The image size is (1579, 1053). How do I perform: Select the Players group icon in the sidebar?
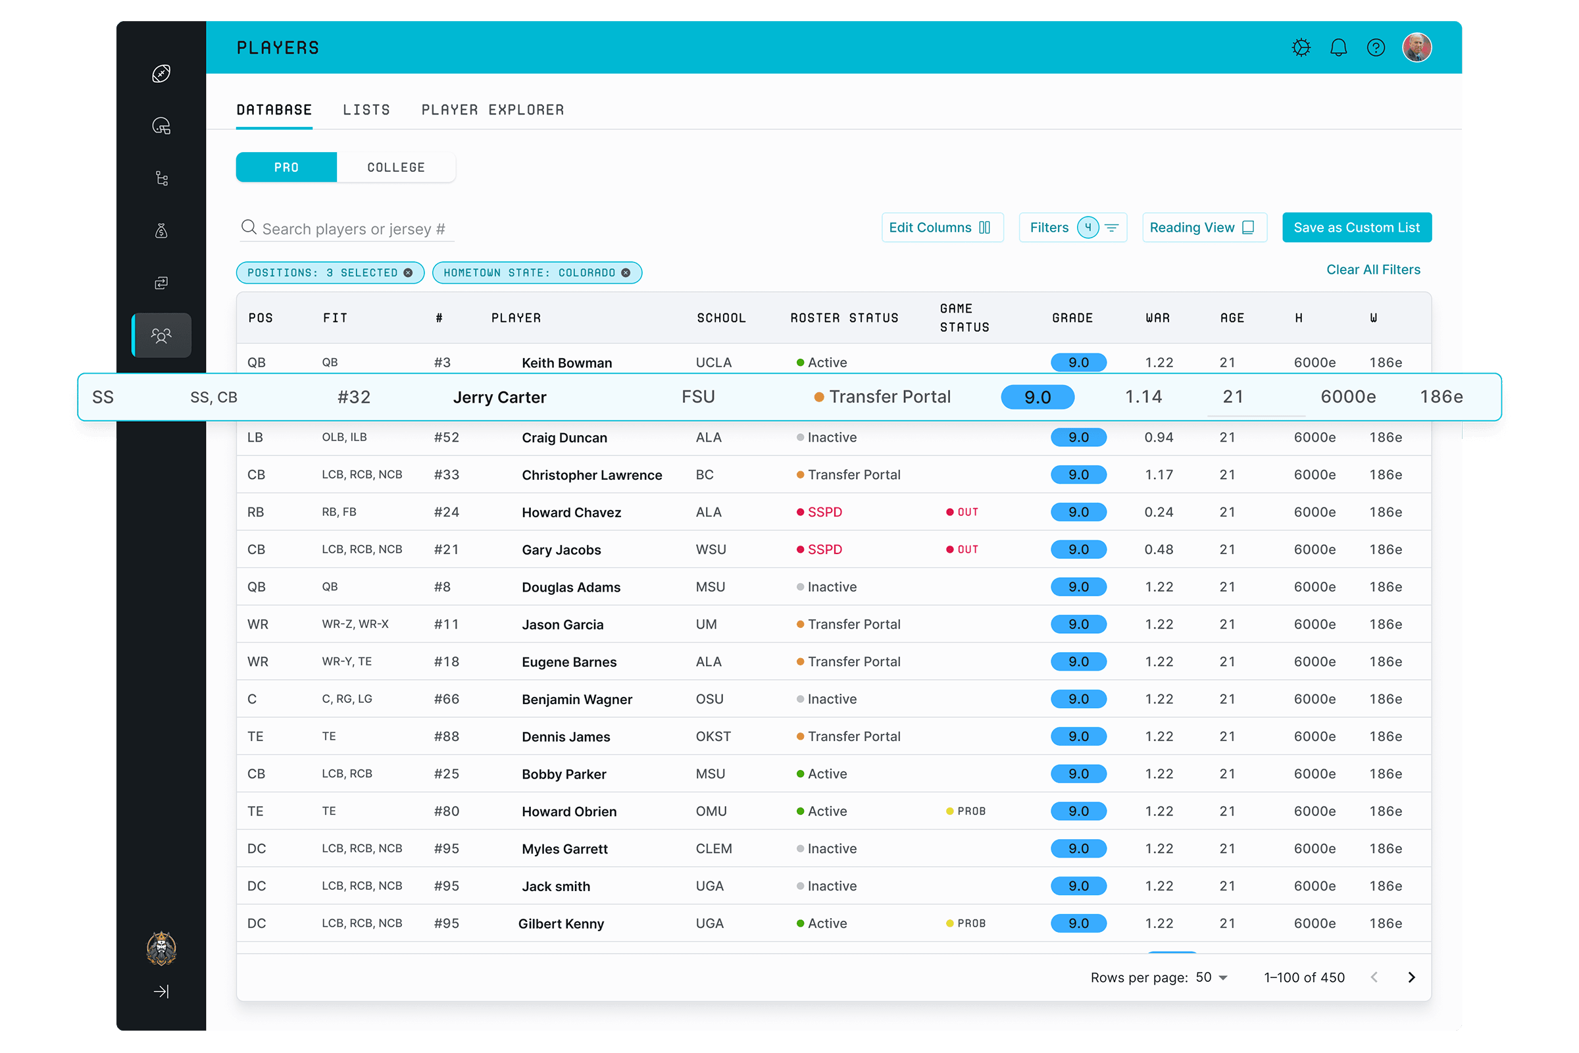coord(161,335)
